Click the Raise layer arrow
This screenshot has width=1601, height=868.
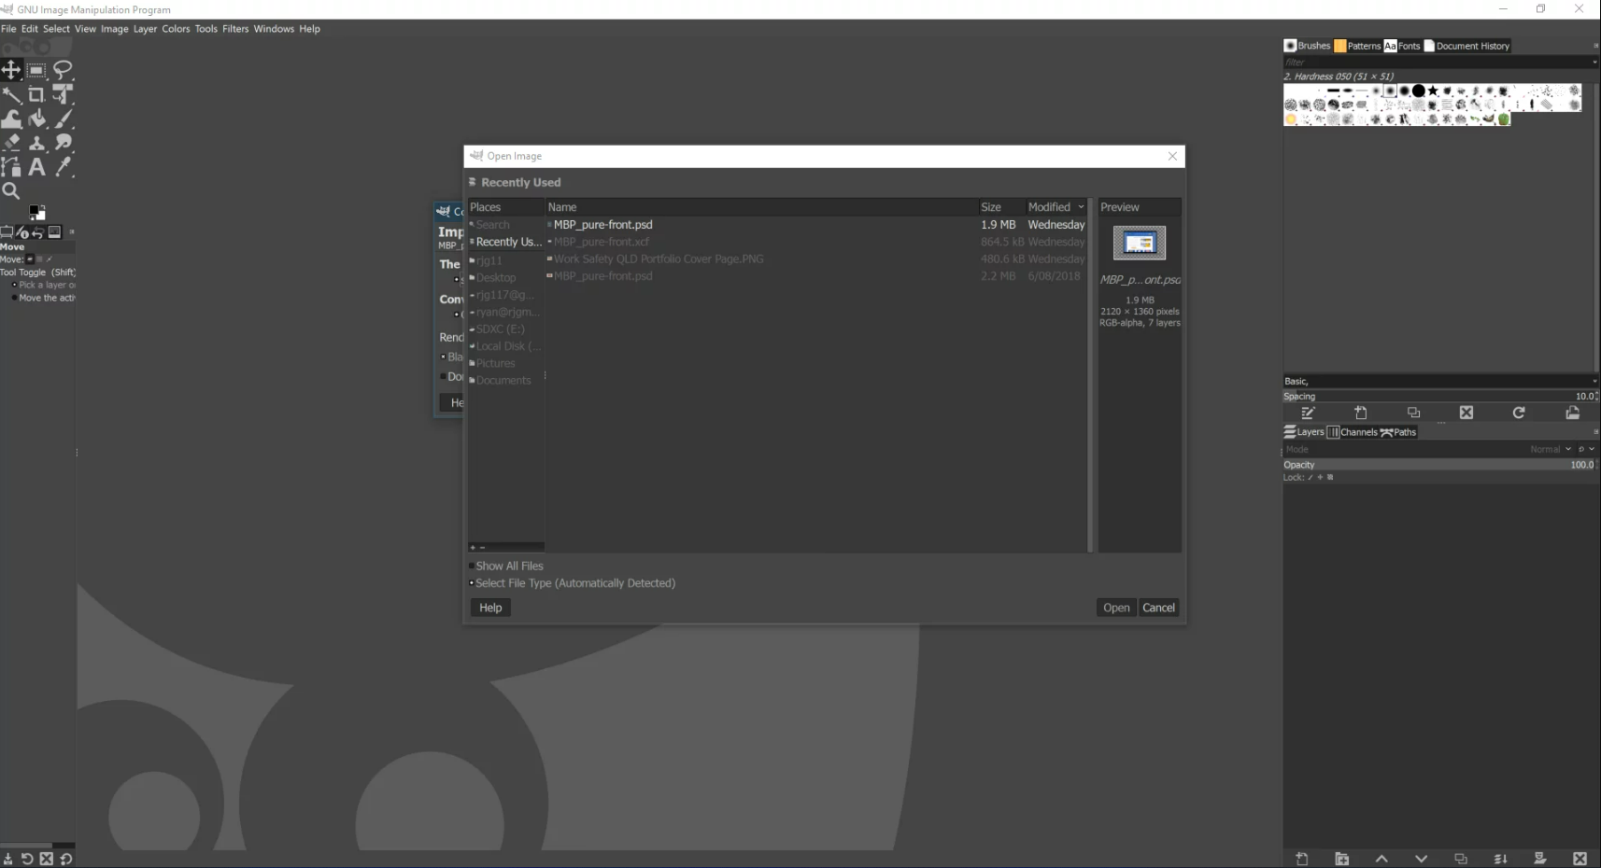click(x=1381, y=859)
